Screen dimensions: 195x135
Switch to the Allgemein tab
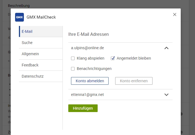click(x=41, y=54)
